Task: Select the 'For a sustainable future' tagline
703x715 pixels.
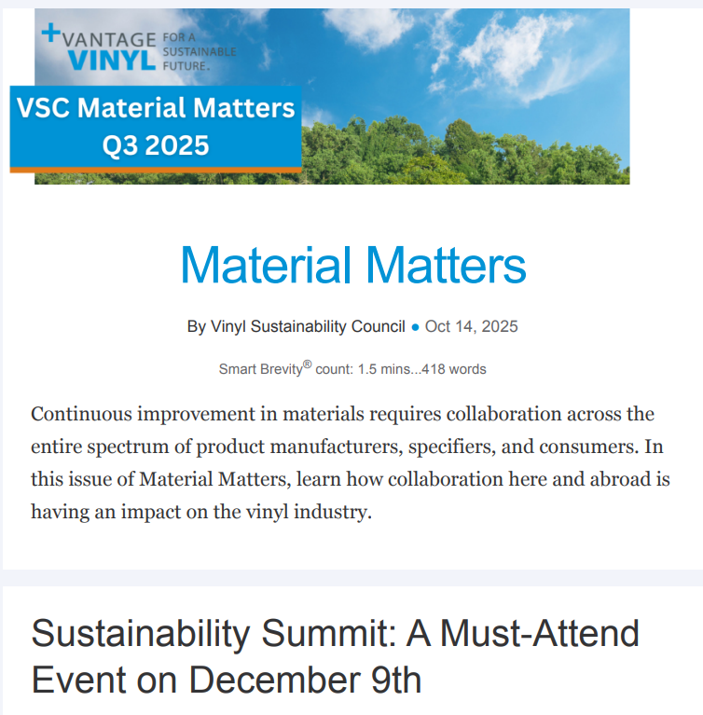Action: 198,51
